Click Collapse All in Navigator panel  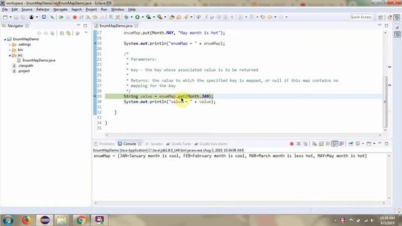click(62, 33)
